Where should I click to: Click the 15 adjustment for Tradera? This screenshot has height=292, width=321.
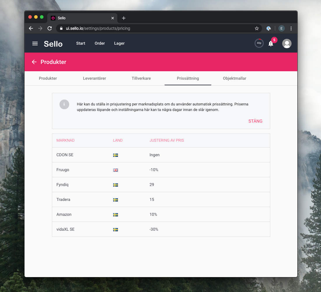pyautogui.click(x=152, y=200)
